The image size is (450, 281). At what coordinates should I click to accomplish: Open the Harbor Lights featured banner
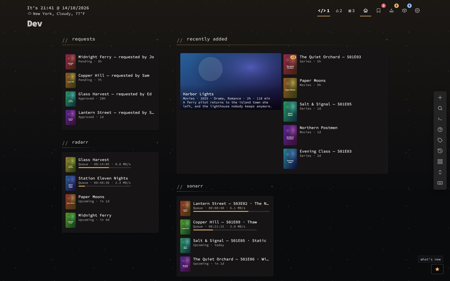pyautogui.click(x=231, y=81)
